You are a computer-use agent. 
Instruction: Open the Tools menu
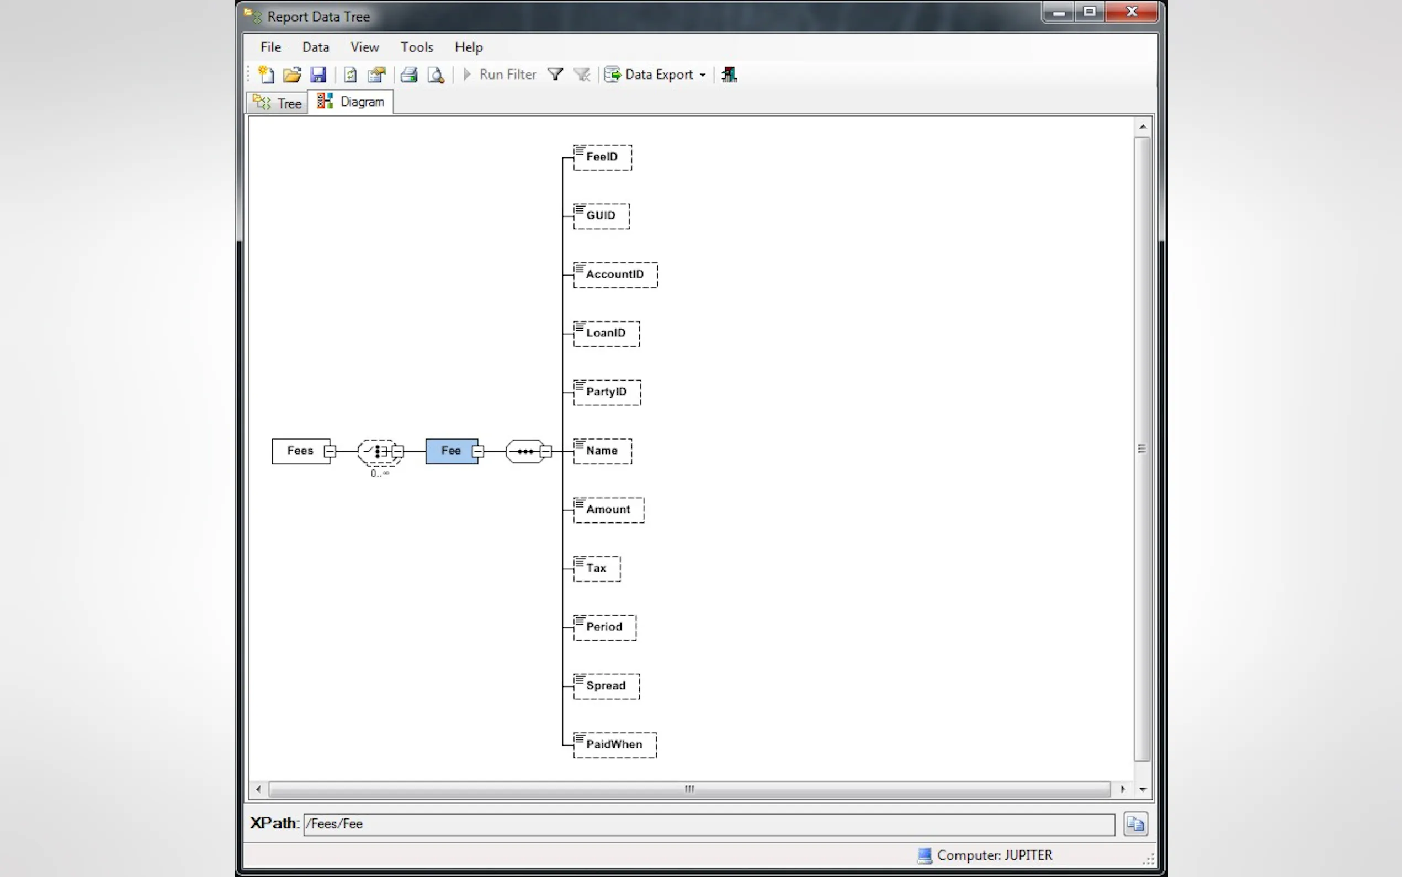click(x=417, y=47)
